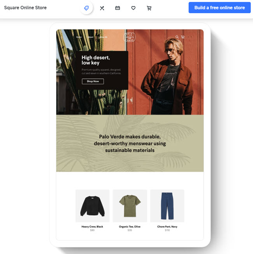Open the Organic Tee, Olive product image
Viewport: 253px width, 254px height.
(x=130, y=206)
